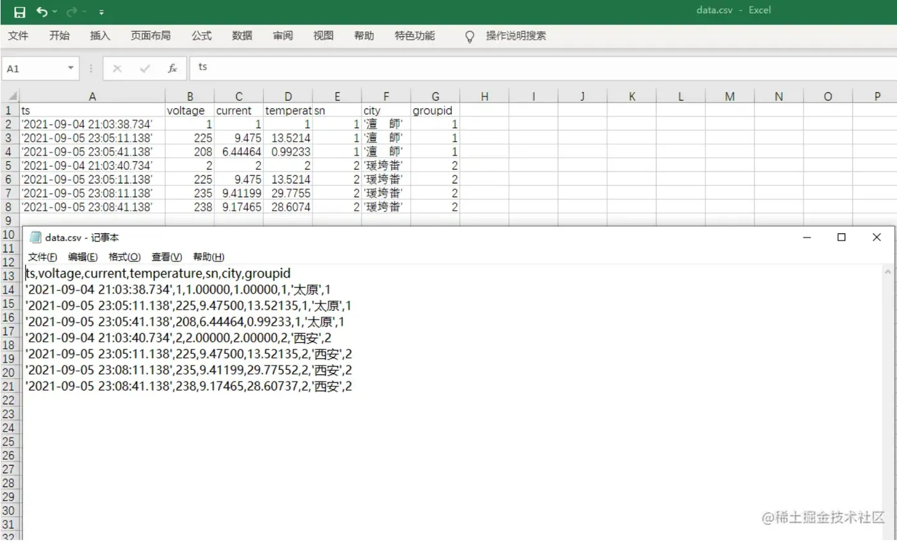The width and height of the screenshot is (897, 543).
Task: Switch to the 审阅 ribbon tab
Action: pos(283,36)
